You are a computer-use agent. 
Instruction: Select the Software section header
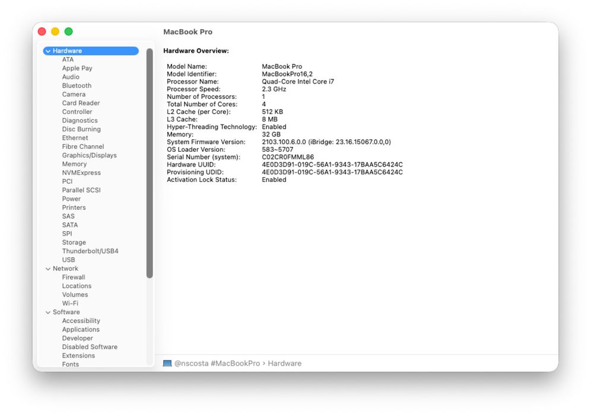pos(66,312)
